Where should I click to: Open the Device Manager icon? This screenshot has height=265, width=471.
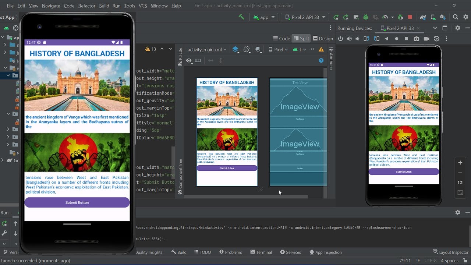click(x=433, y=17)
